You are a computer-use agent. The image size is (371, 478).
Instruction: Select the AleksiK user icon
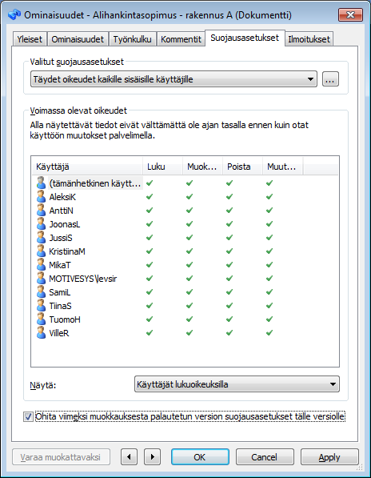[x=41, y=197]
